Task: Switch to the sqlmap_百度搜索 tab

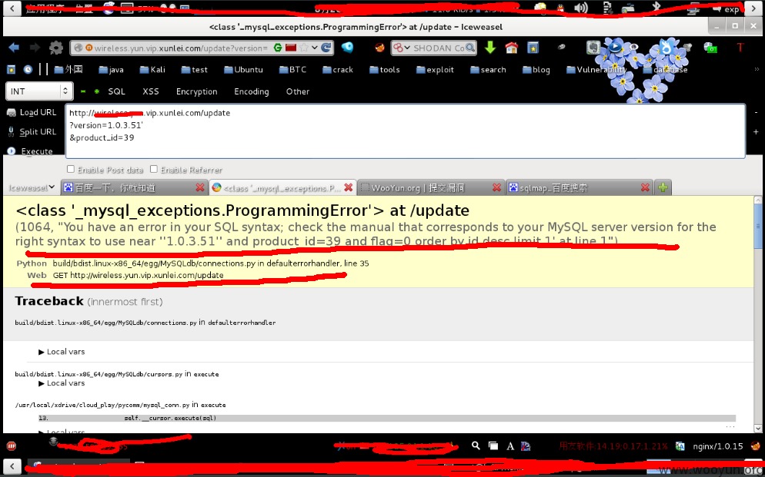Action: (x=579, y=188)
